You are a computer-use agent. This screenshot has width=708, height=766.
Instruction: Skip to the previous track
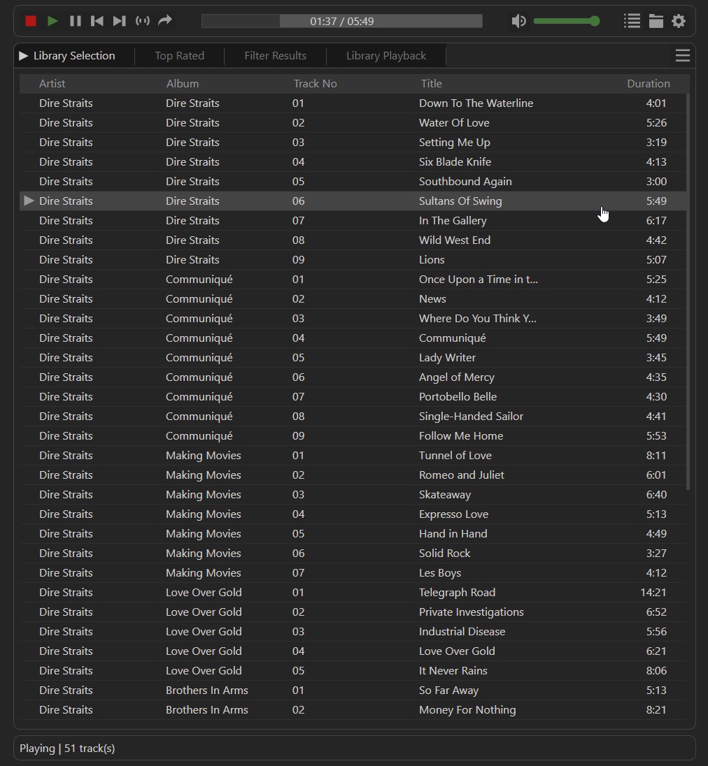point(97,21)
